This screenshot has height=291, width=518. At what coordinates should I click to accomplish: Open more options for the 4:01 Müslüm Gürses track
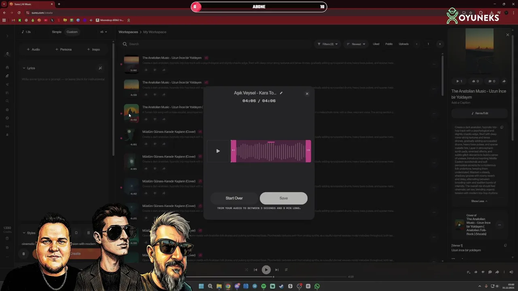click(x=434, y=138)
